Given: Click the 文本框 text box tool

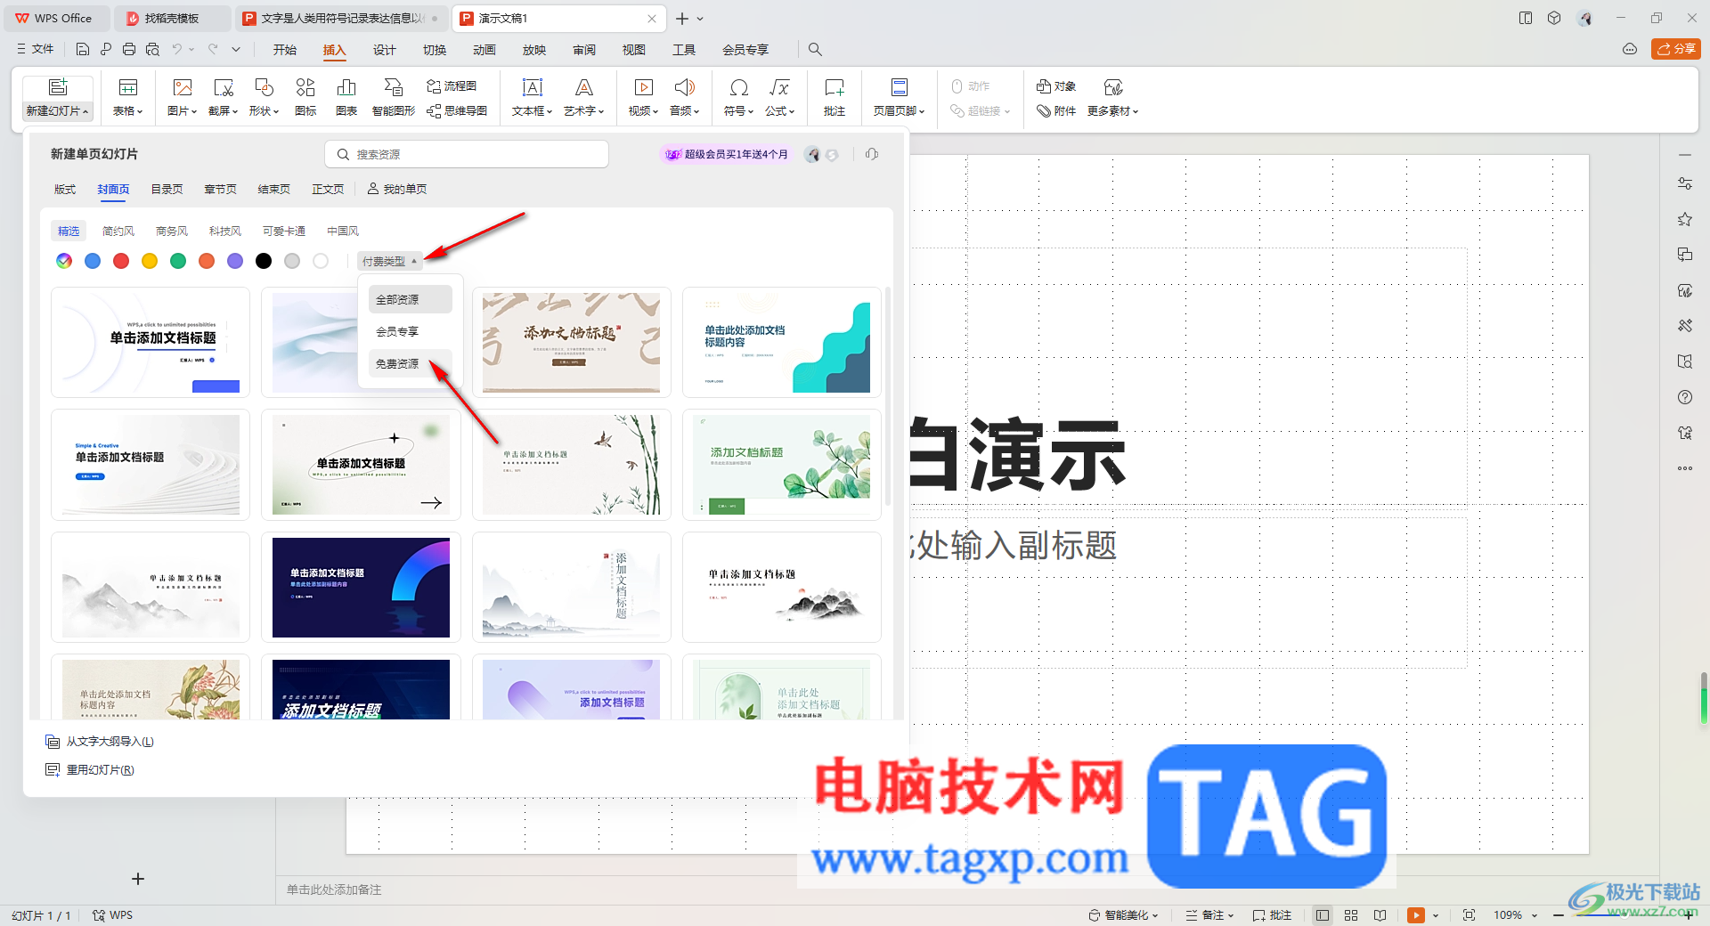Looking at the screenshot, I should pos(532,97).
